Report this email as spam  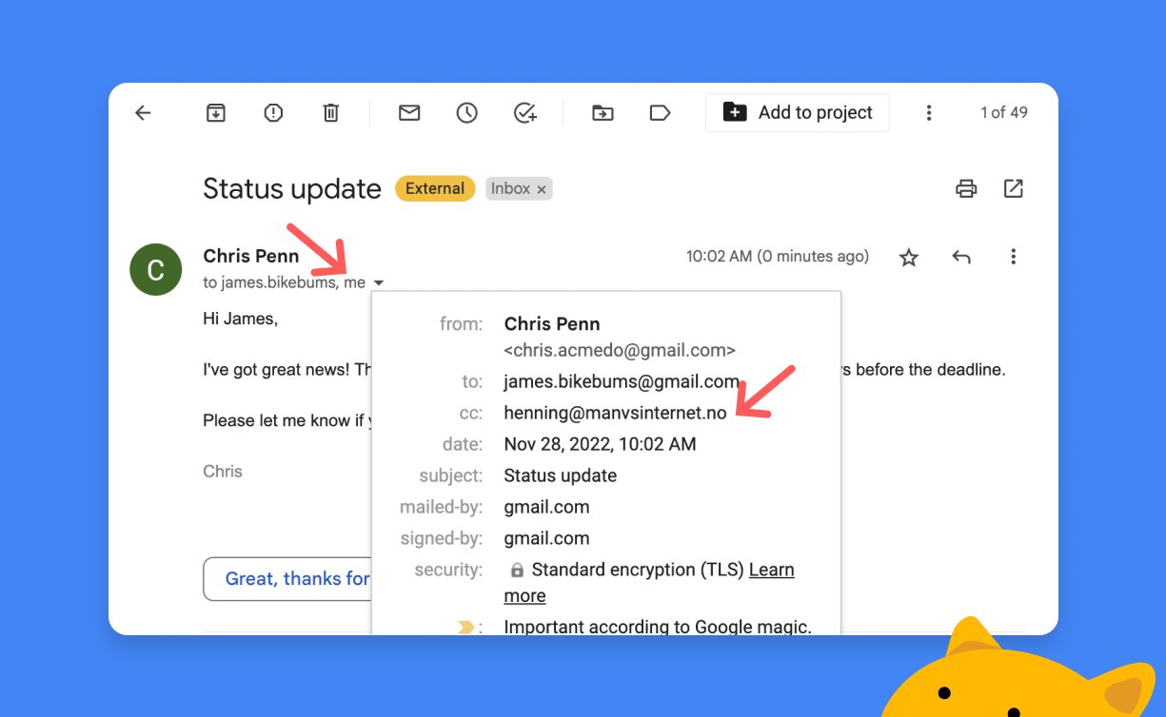(x=273, y=113)
